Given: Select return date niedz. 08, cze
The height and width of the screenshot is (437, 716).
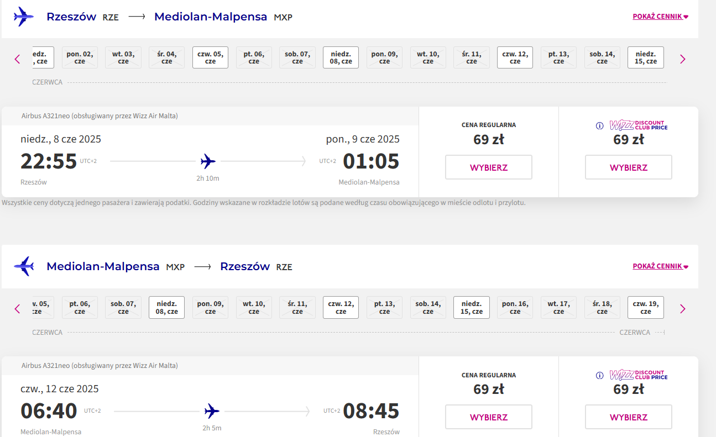Looking at the screenshot, I should pos(167,308).
